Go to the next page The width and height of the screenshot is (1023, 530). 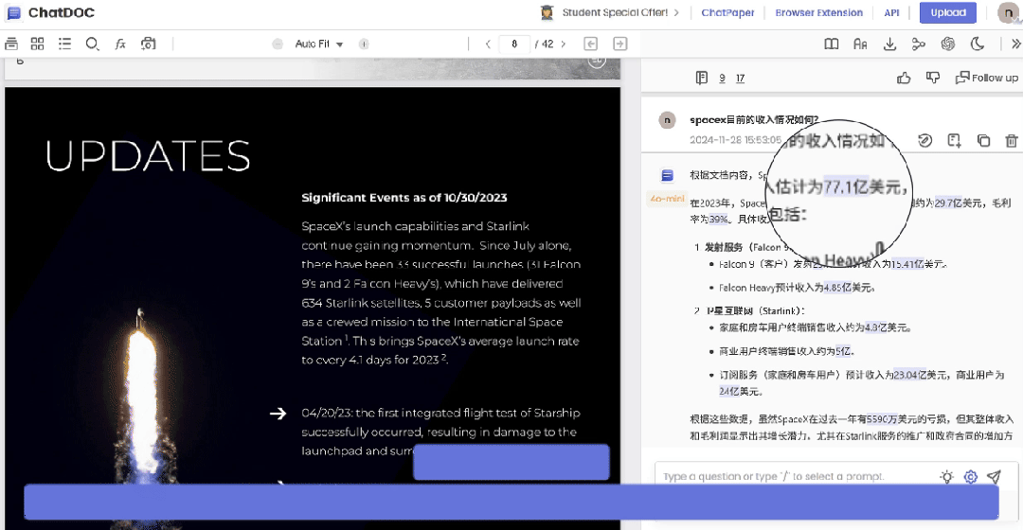(563, 44)
